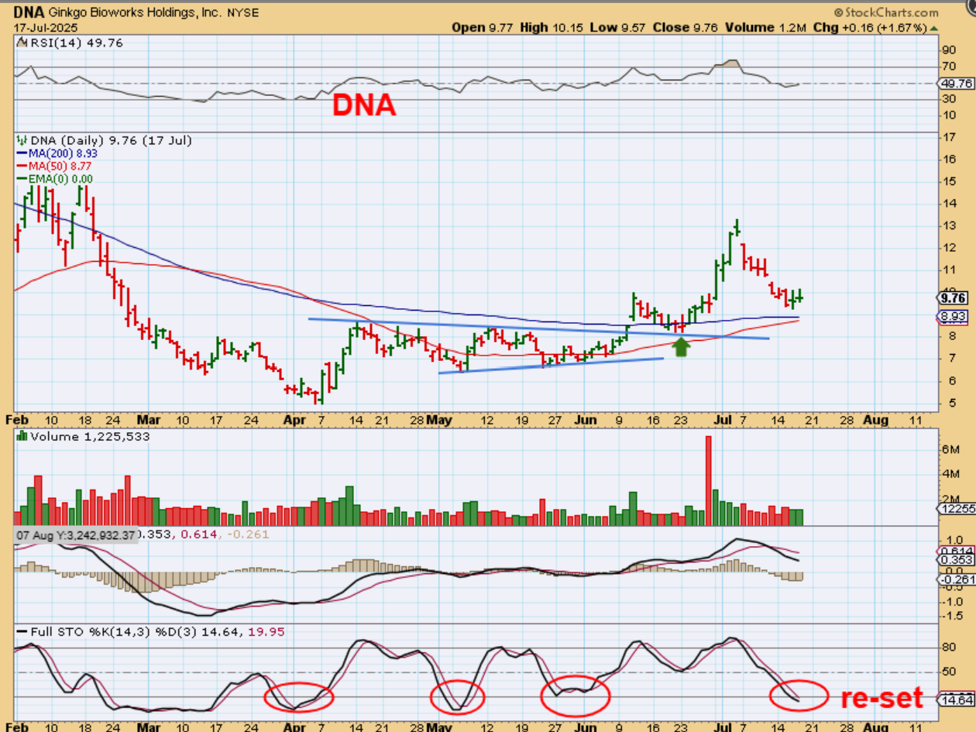Click the Chg +0.16 (+1.67%) value
This screenshot has height=732, width=976.
pos(870,28)
